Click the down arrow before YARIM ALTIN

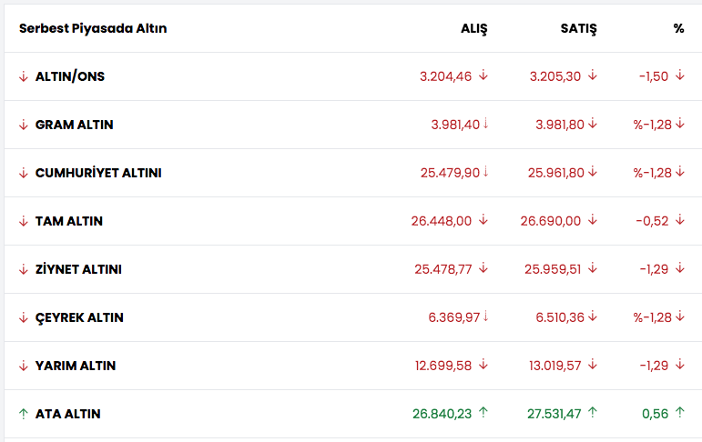pos(24,366)
